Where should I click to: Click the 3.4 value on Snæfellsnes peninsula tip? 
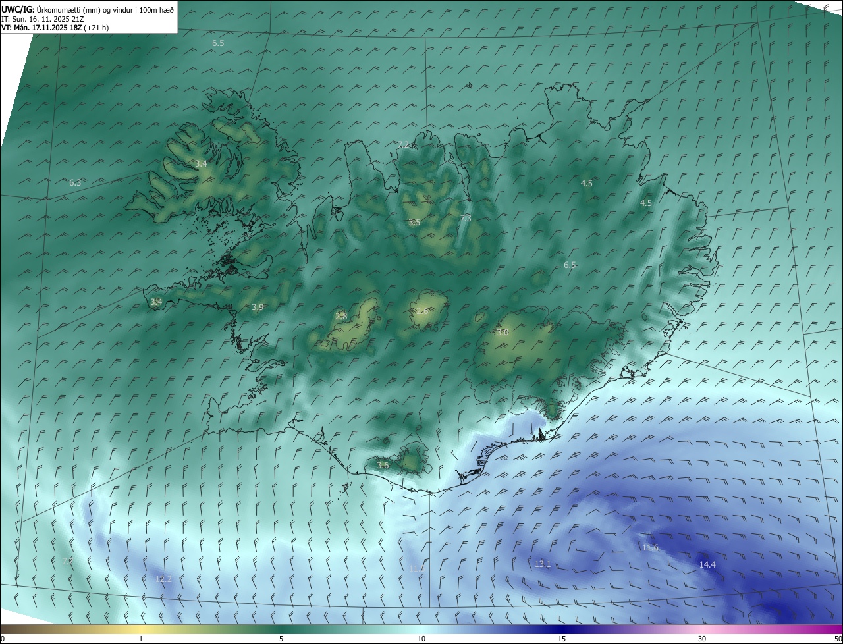pyautogui.click(x=156, y=302)
